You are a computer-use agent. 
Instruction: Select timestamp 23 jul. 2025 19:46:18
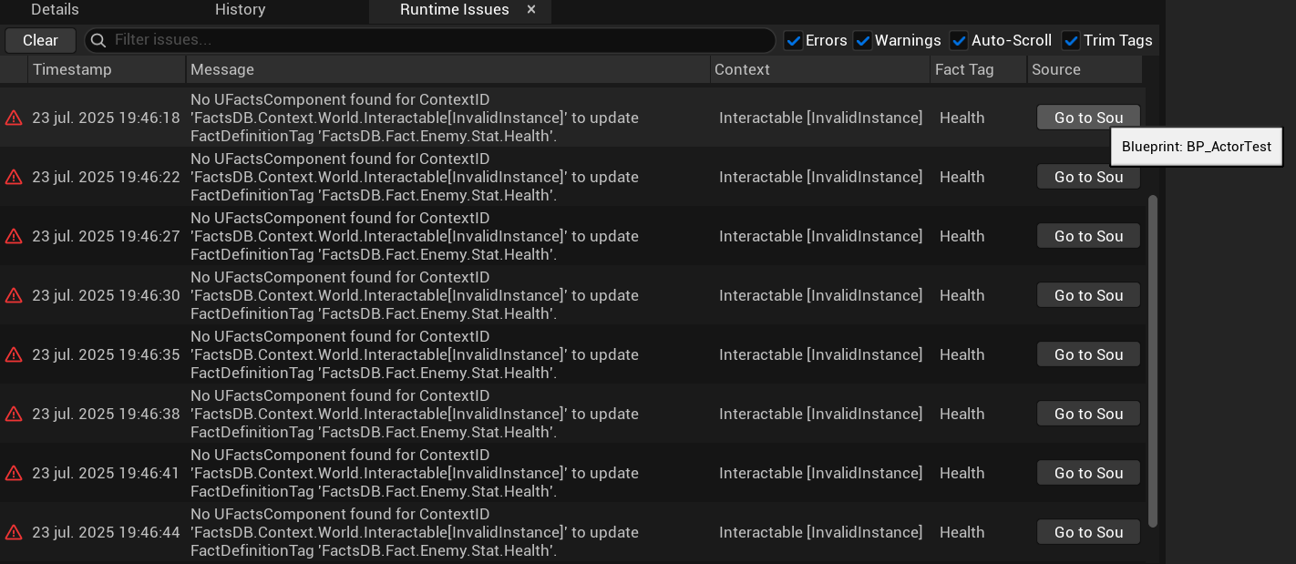(106, 118)
